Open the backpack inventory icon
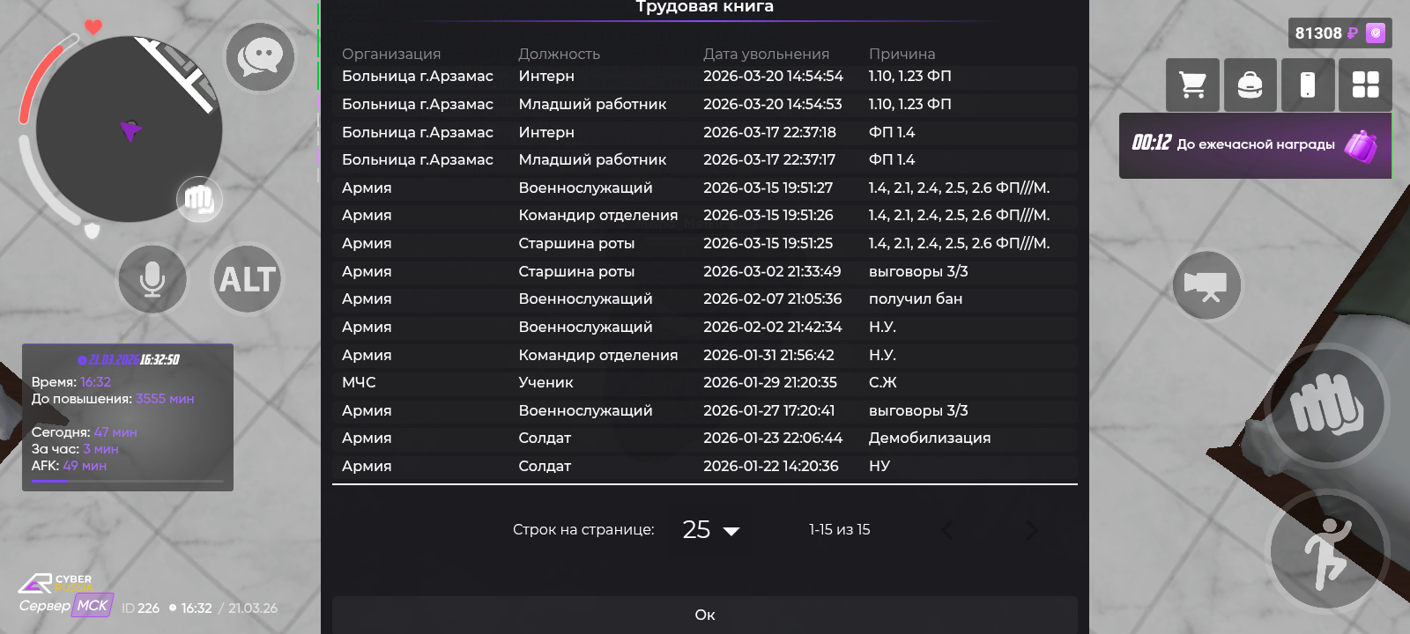 pos(1250,85)
